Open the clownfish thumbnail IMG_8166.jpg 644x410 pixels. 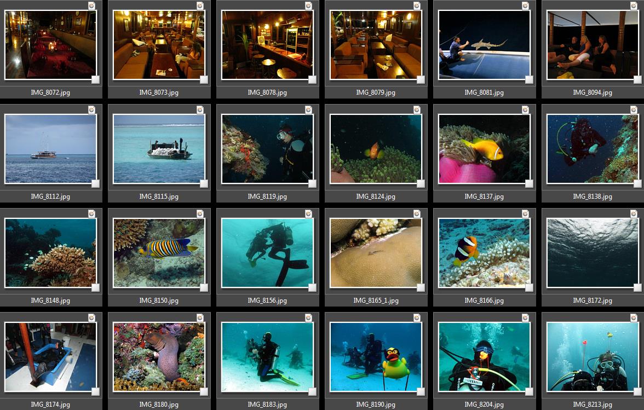click(484, 253)
